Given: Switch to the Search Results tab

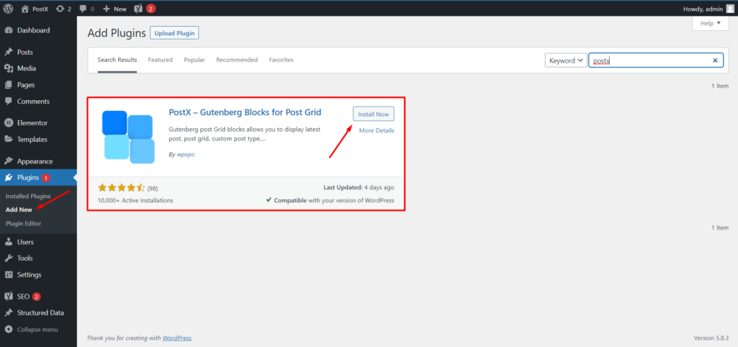Looking at the screenshot, I should click(117, 60).
